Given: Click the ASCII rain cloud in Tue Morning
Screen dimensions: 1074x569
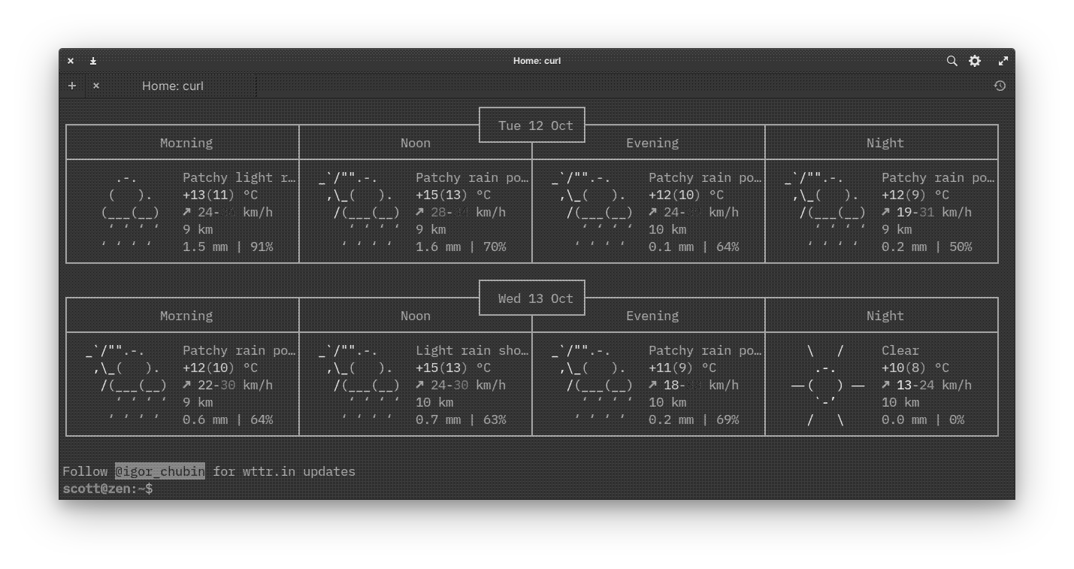Looking at the screenshot, I should [130, 212].
